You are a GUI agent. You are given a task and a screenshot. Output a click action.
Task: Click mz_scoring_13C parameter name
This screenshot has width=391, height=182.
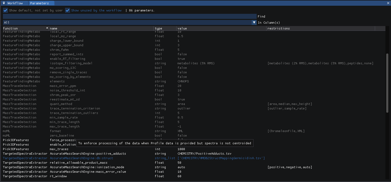coord(63,68)
